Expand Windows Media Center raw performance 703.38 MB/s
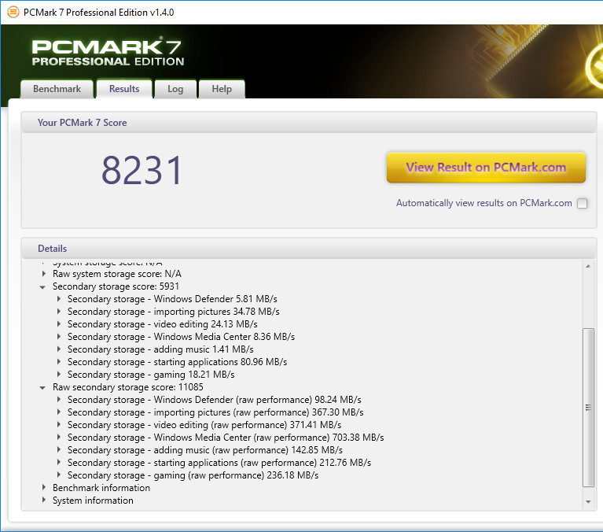603x532 pixels. point(59,438)
